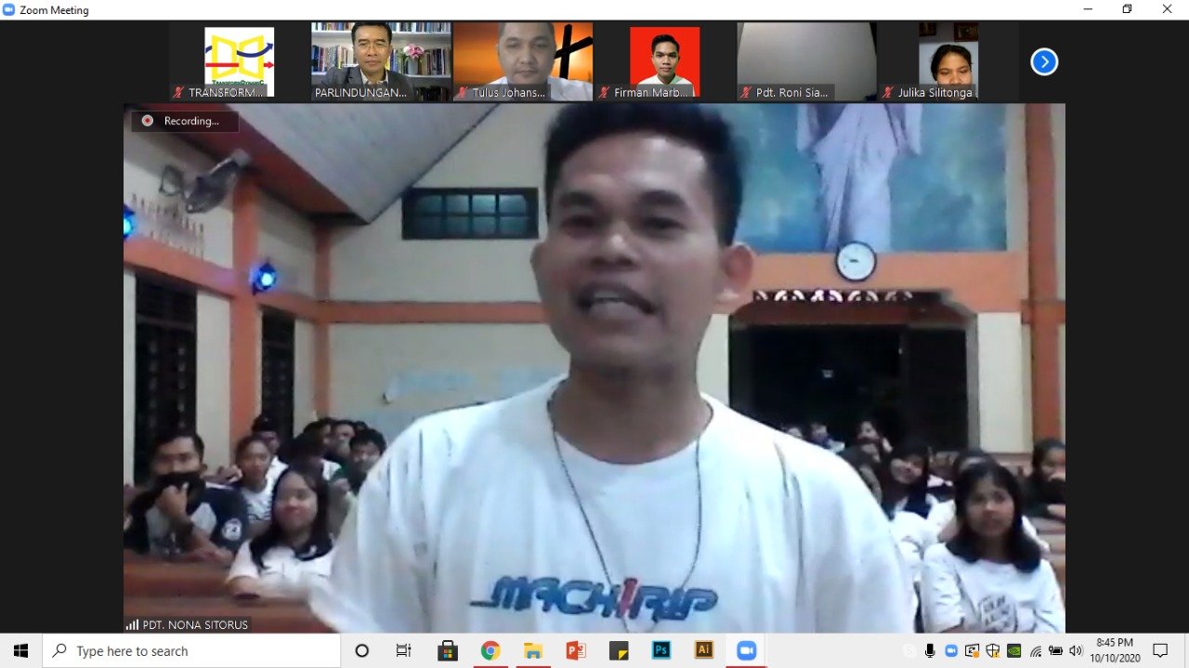Viewport: 1189px width, 668px height.
Task: Open Photoshop from the taskbar
Action: (661, 650)
